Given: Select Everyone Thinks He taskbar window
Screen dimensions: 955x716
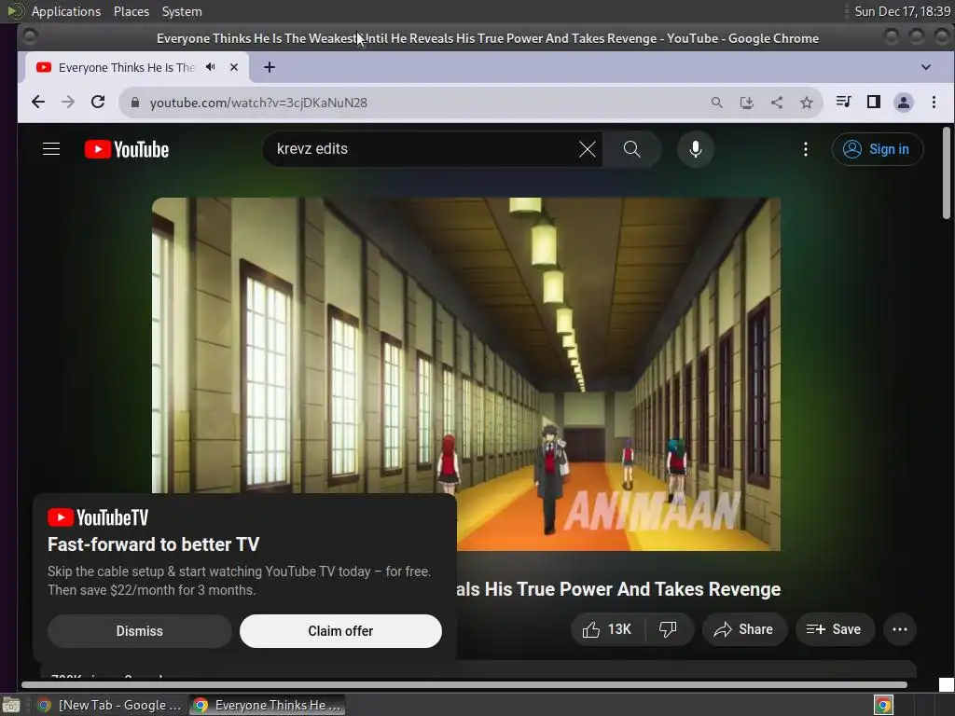Looking at the screenshot, I should (268, 705).
